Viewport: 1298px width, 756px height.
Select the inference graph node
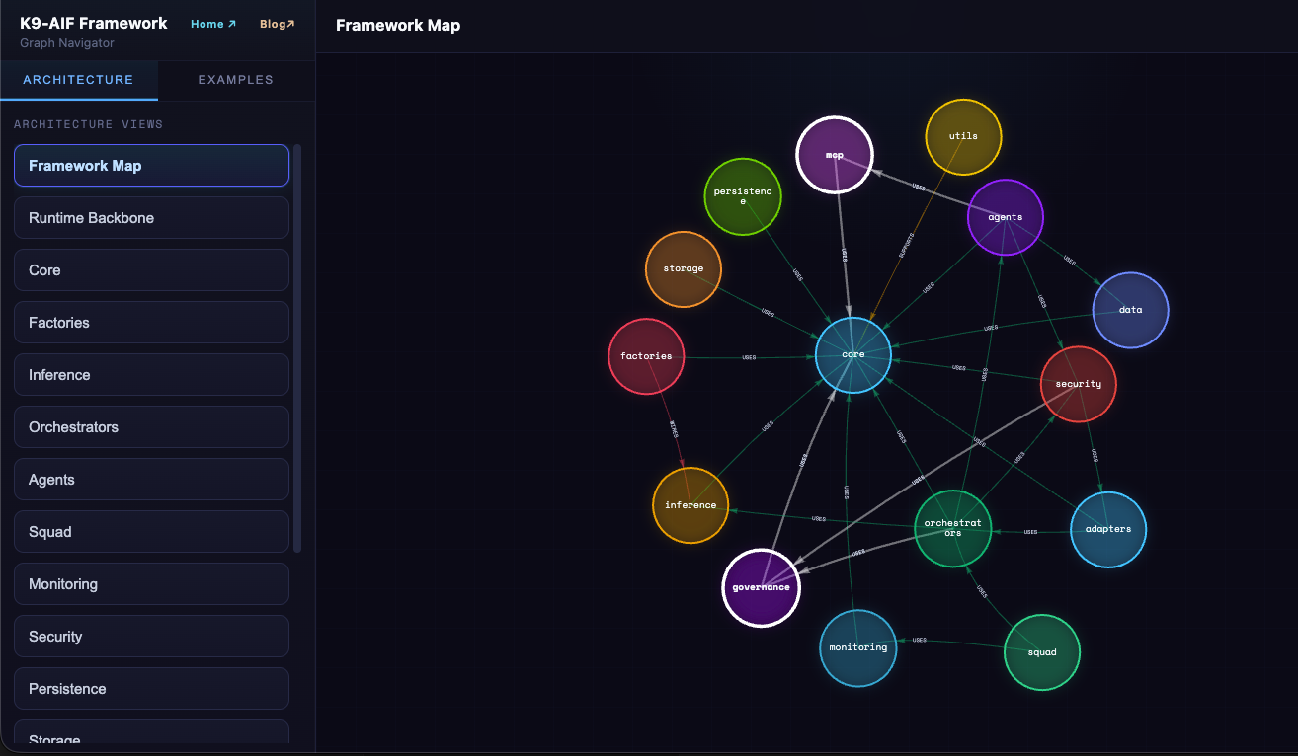pyautogui.click(x=690, y=505)
